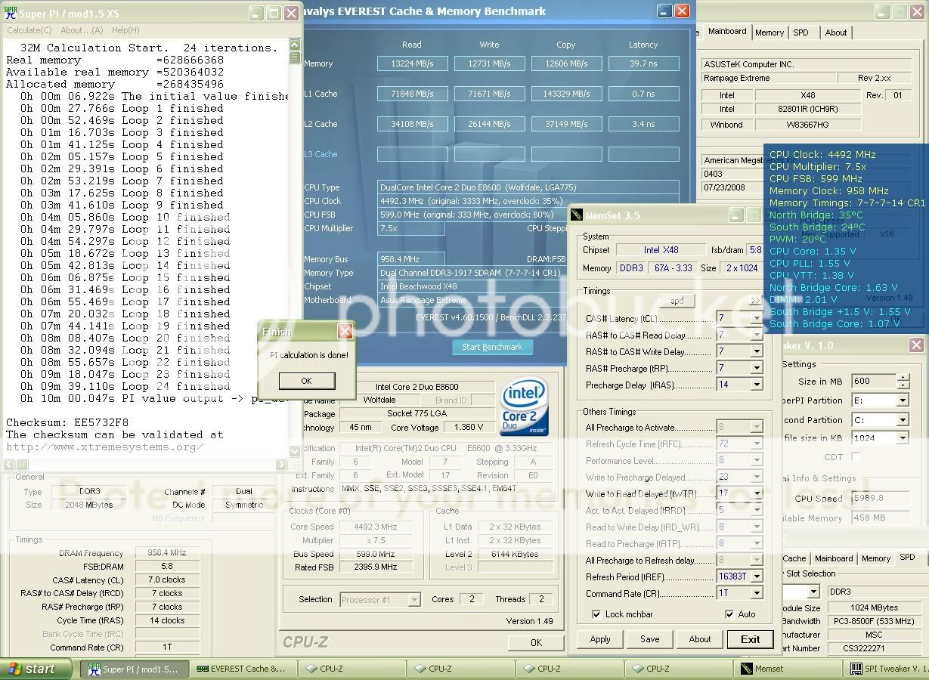Activate the Memset taskbar item
The width and height of the screenshot is (929, 680).
point(786,669)
